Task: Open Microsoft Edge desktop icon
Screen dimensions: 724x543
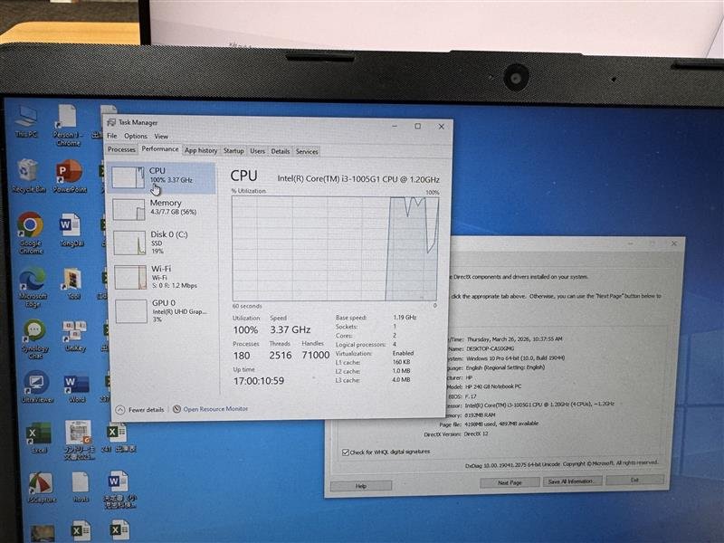Action: 33,286
